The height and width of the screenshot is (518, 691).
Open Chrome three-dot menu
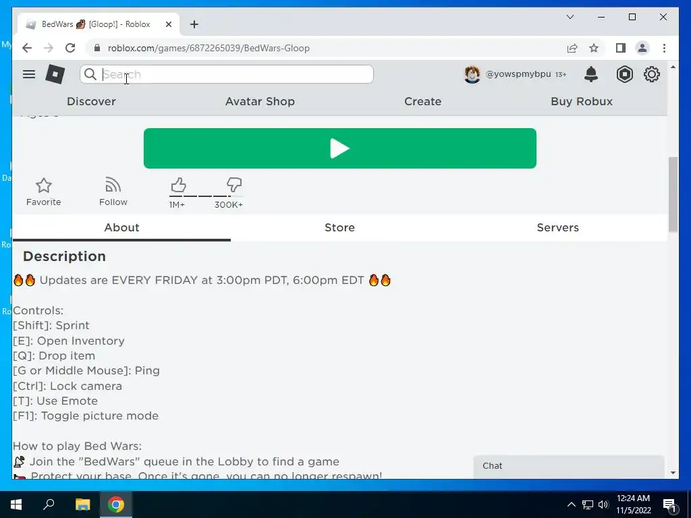[x=664, y=48]
